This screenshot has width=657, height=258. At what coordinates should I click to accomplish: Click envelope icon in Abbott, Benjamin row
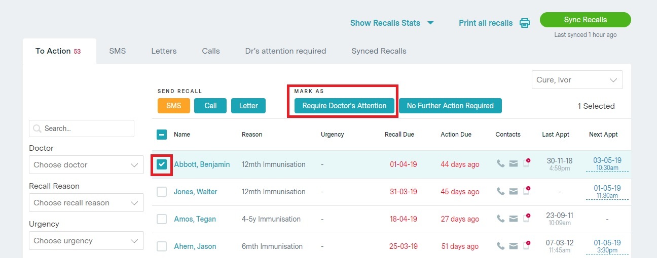514,164
